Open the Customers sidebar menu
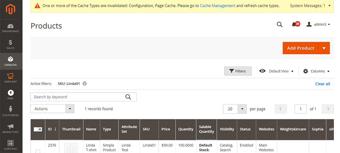This screenshot has height=153, width=340. pyautogui.click(x=11, y=111)
